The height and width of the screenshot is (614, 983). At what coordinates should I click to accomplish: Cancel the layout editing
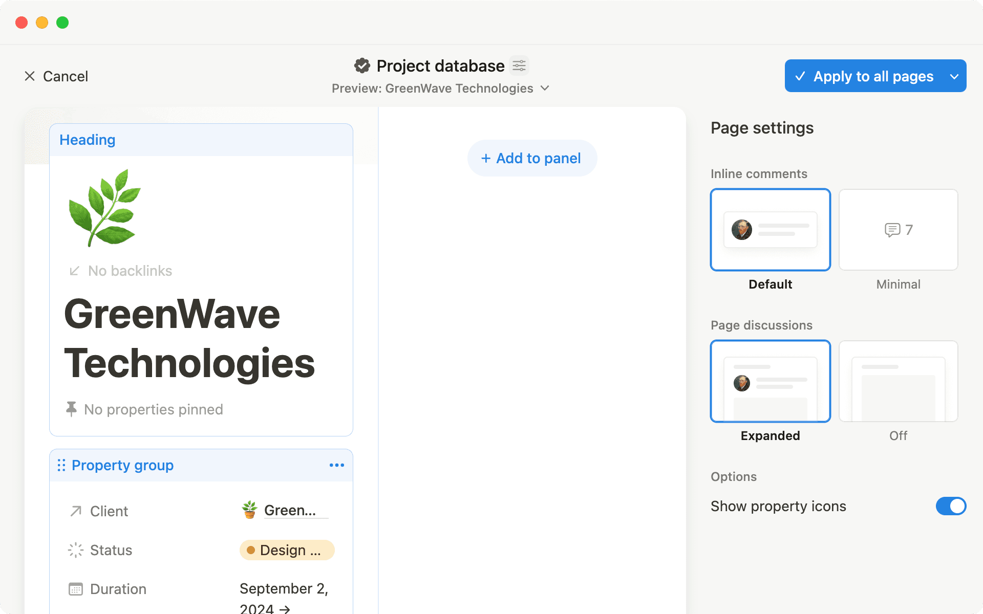coord(56,76)
